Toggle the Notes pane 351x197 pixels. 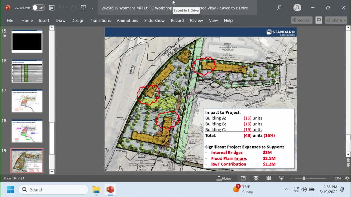pyautogui.click(x=224, y=178)
